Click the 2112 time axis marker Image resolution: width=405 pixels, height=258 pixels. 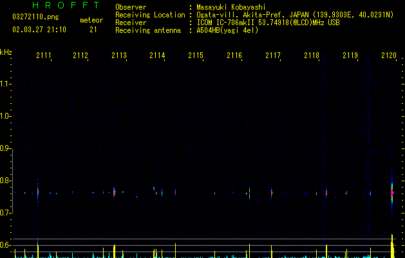80,55
